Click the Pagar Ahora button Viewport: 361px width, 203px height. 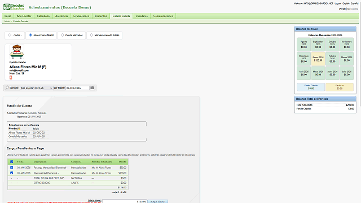[158, 201]
